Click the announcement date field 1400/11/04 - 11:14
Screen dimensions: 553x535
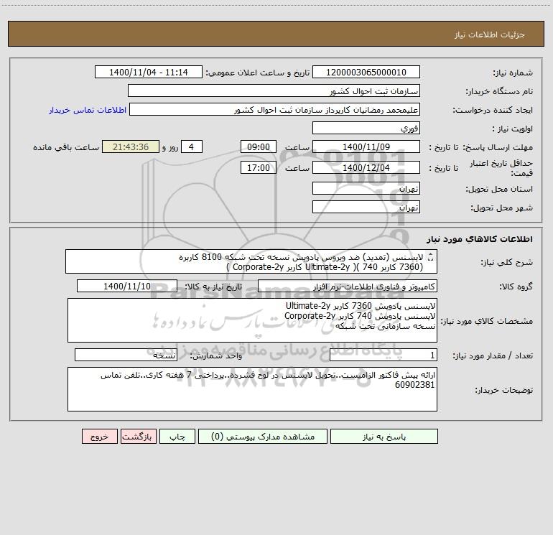[x=149, y=72]
